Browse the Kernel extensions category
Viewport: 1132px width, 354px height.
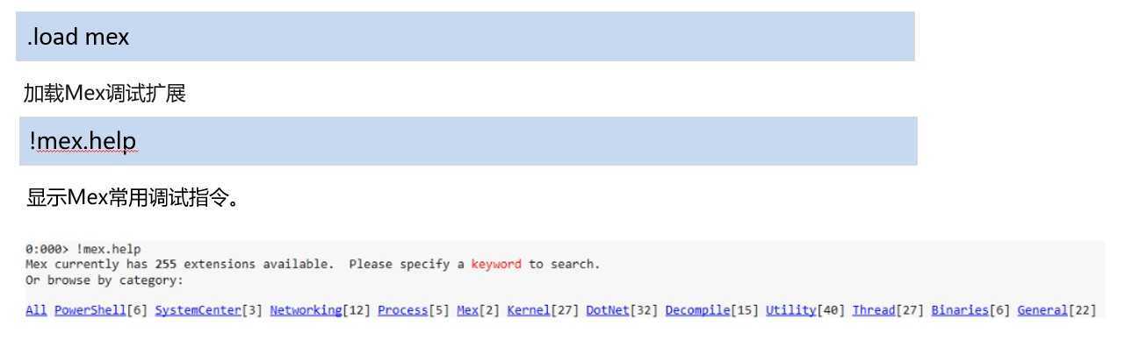[x=529, y=310]
